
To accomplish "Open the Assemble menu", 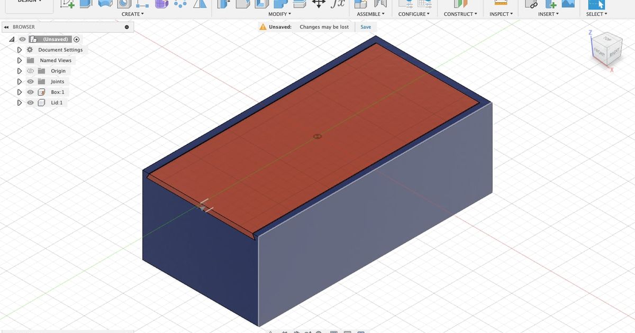I will [x=370, y=14].
